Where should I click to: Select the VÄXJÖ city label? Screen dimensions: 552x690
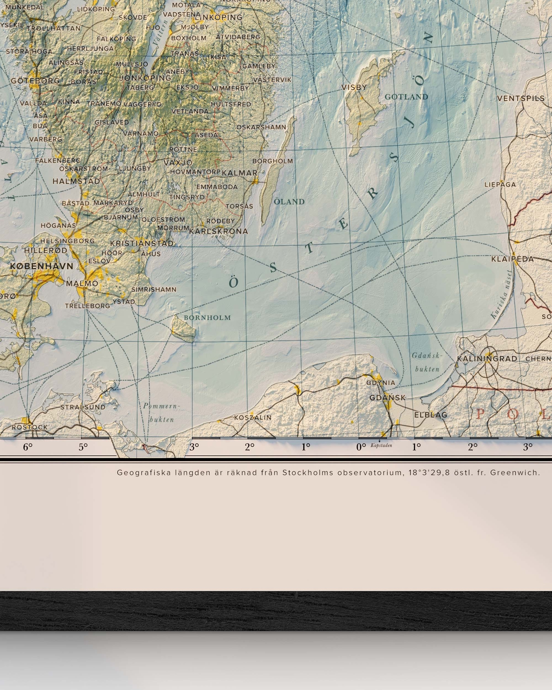point(178,162)
